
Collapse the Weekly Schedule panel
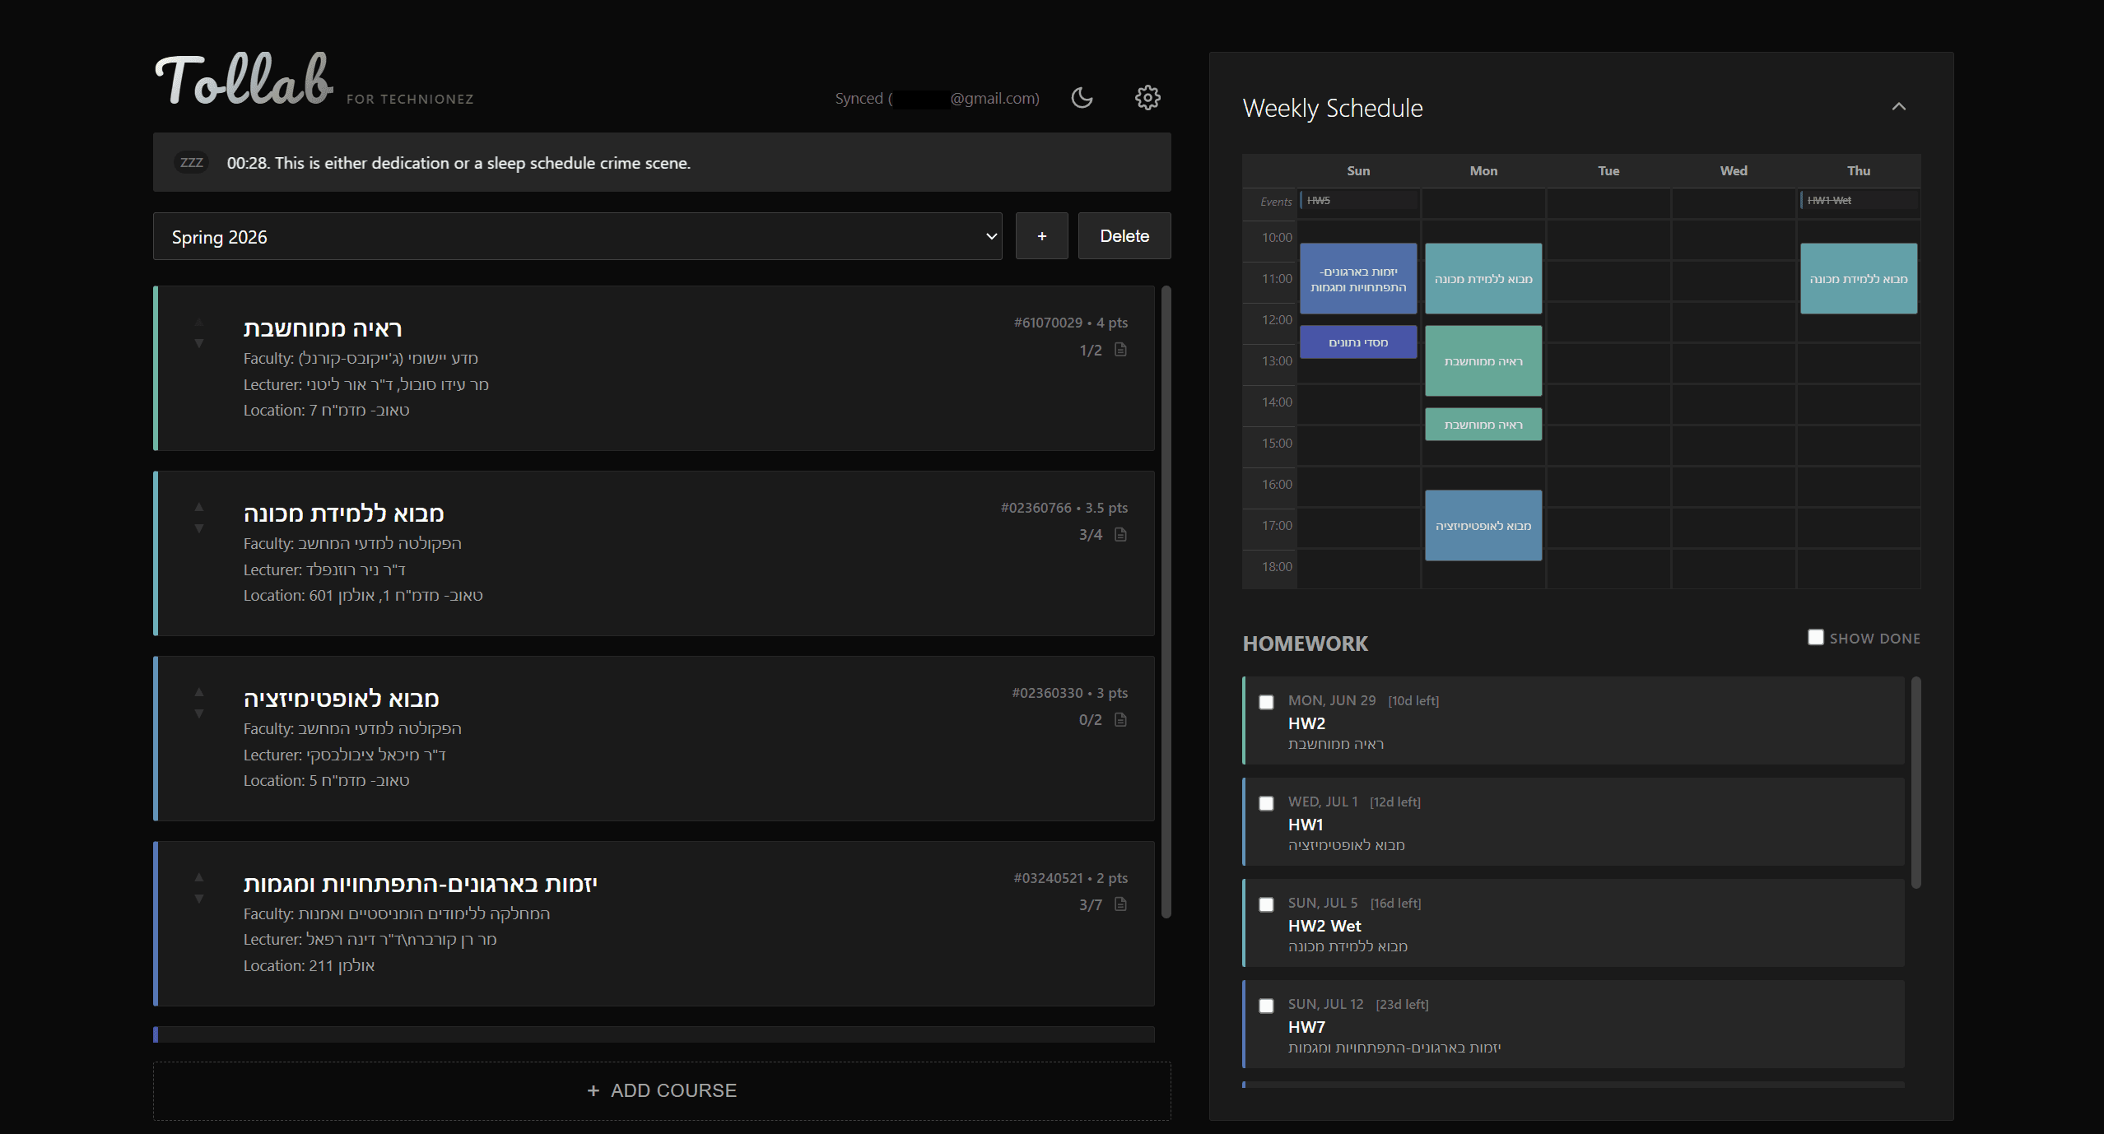coord(1899,107)
